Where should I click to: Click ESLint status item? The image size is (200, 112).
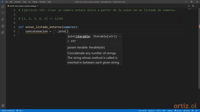coord(187,111)
